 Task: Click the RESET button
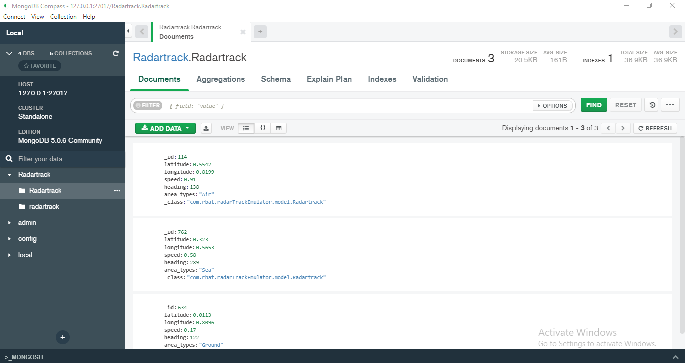tap(626, 105)
